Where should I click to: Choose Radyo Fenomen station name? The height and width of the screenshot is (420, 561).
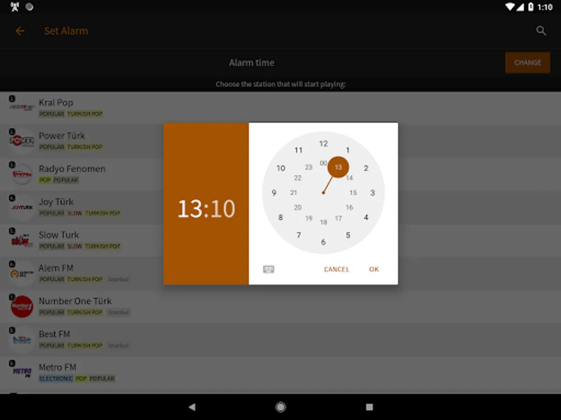pos(72,169)
